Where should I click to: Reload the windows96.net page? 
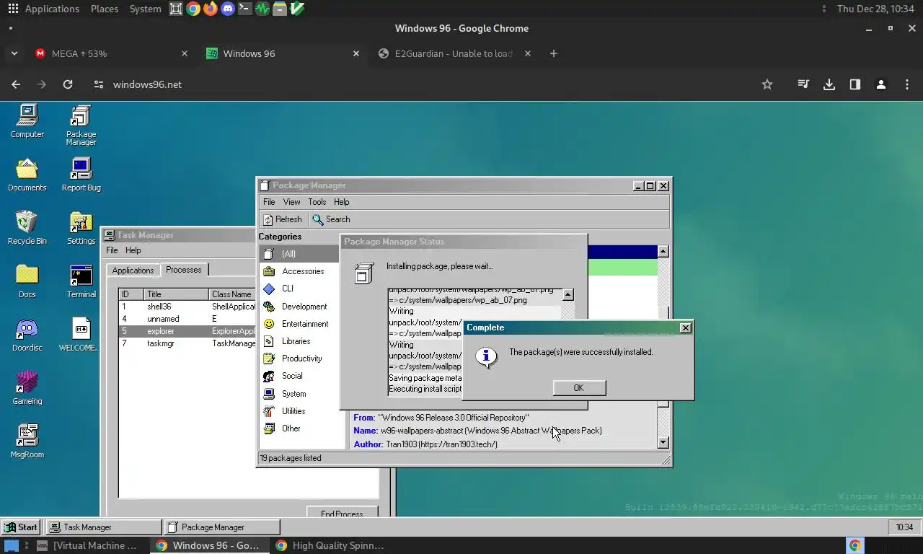68,84
